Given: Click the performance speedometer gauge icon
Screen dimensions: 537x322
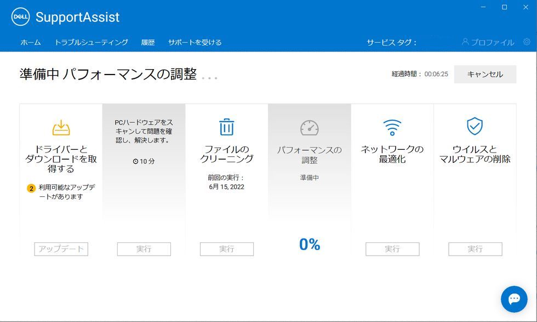Looking at the screenshot, I should click(309, 128).
